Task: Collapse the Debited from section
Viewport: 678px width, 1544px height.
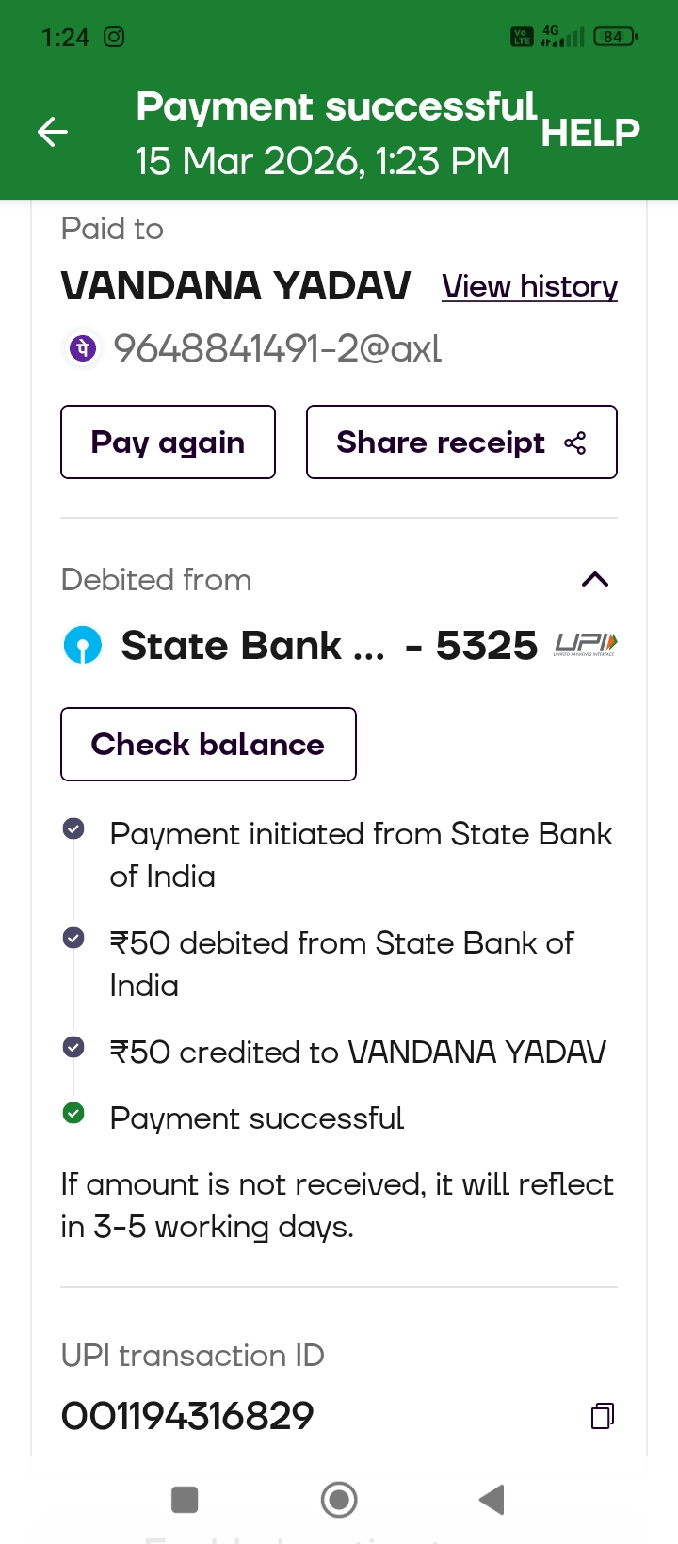Action: click(x=595, y=580)
